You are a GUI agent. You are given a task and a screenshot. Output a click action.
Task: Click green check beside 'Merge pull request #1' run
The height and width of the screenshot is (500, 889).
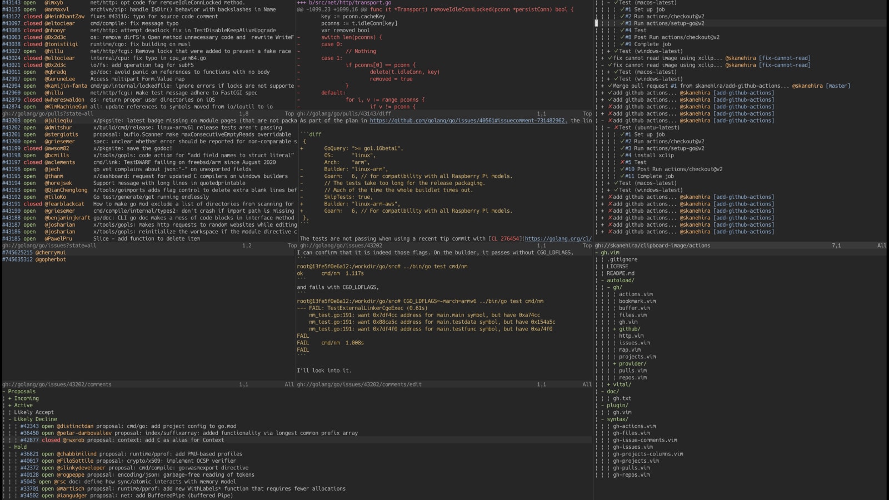(610, 86)
